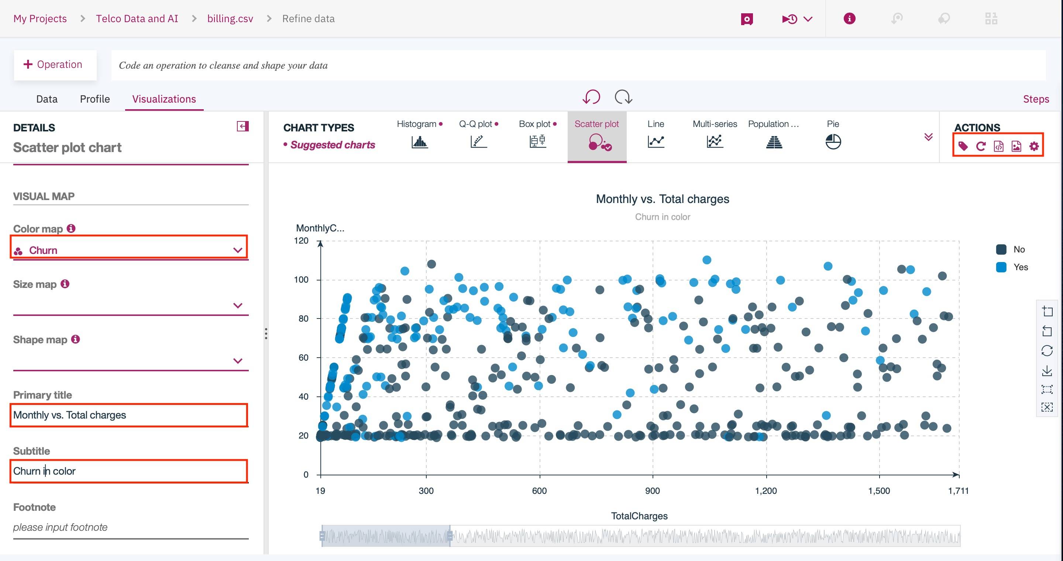Click the refresh chart action icon
1063x561 pixels.
click(981, 146)
